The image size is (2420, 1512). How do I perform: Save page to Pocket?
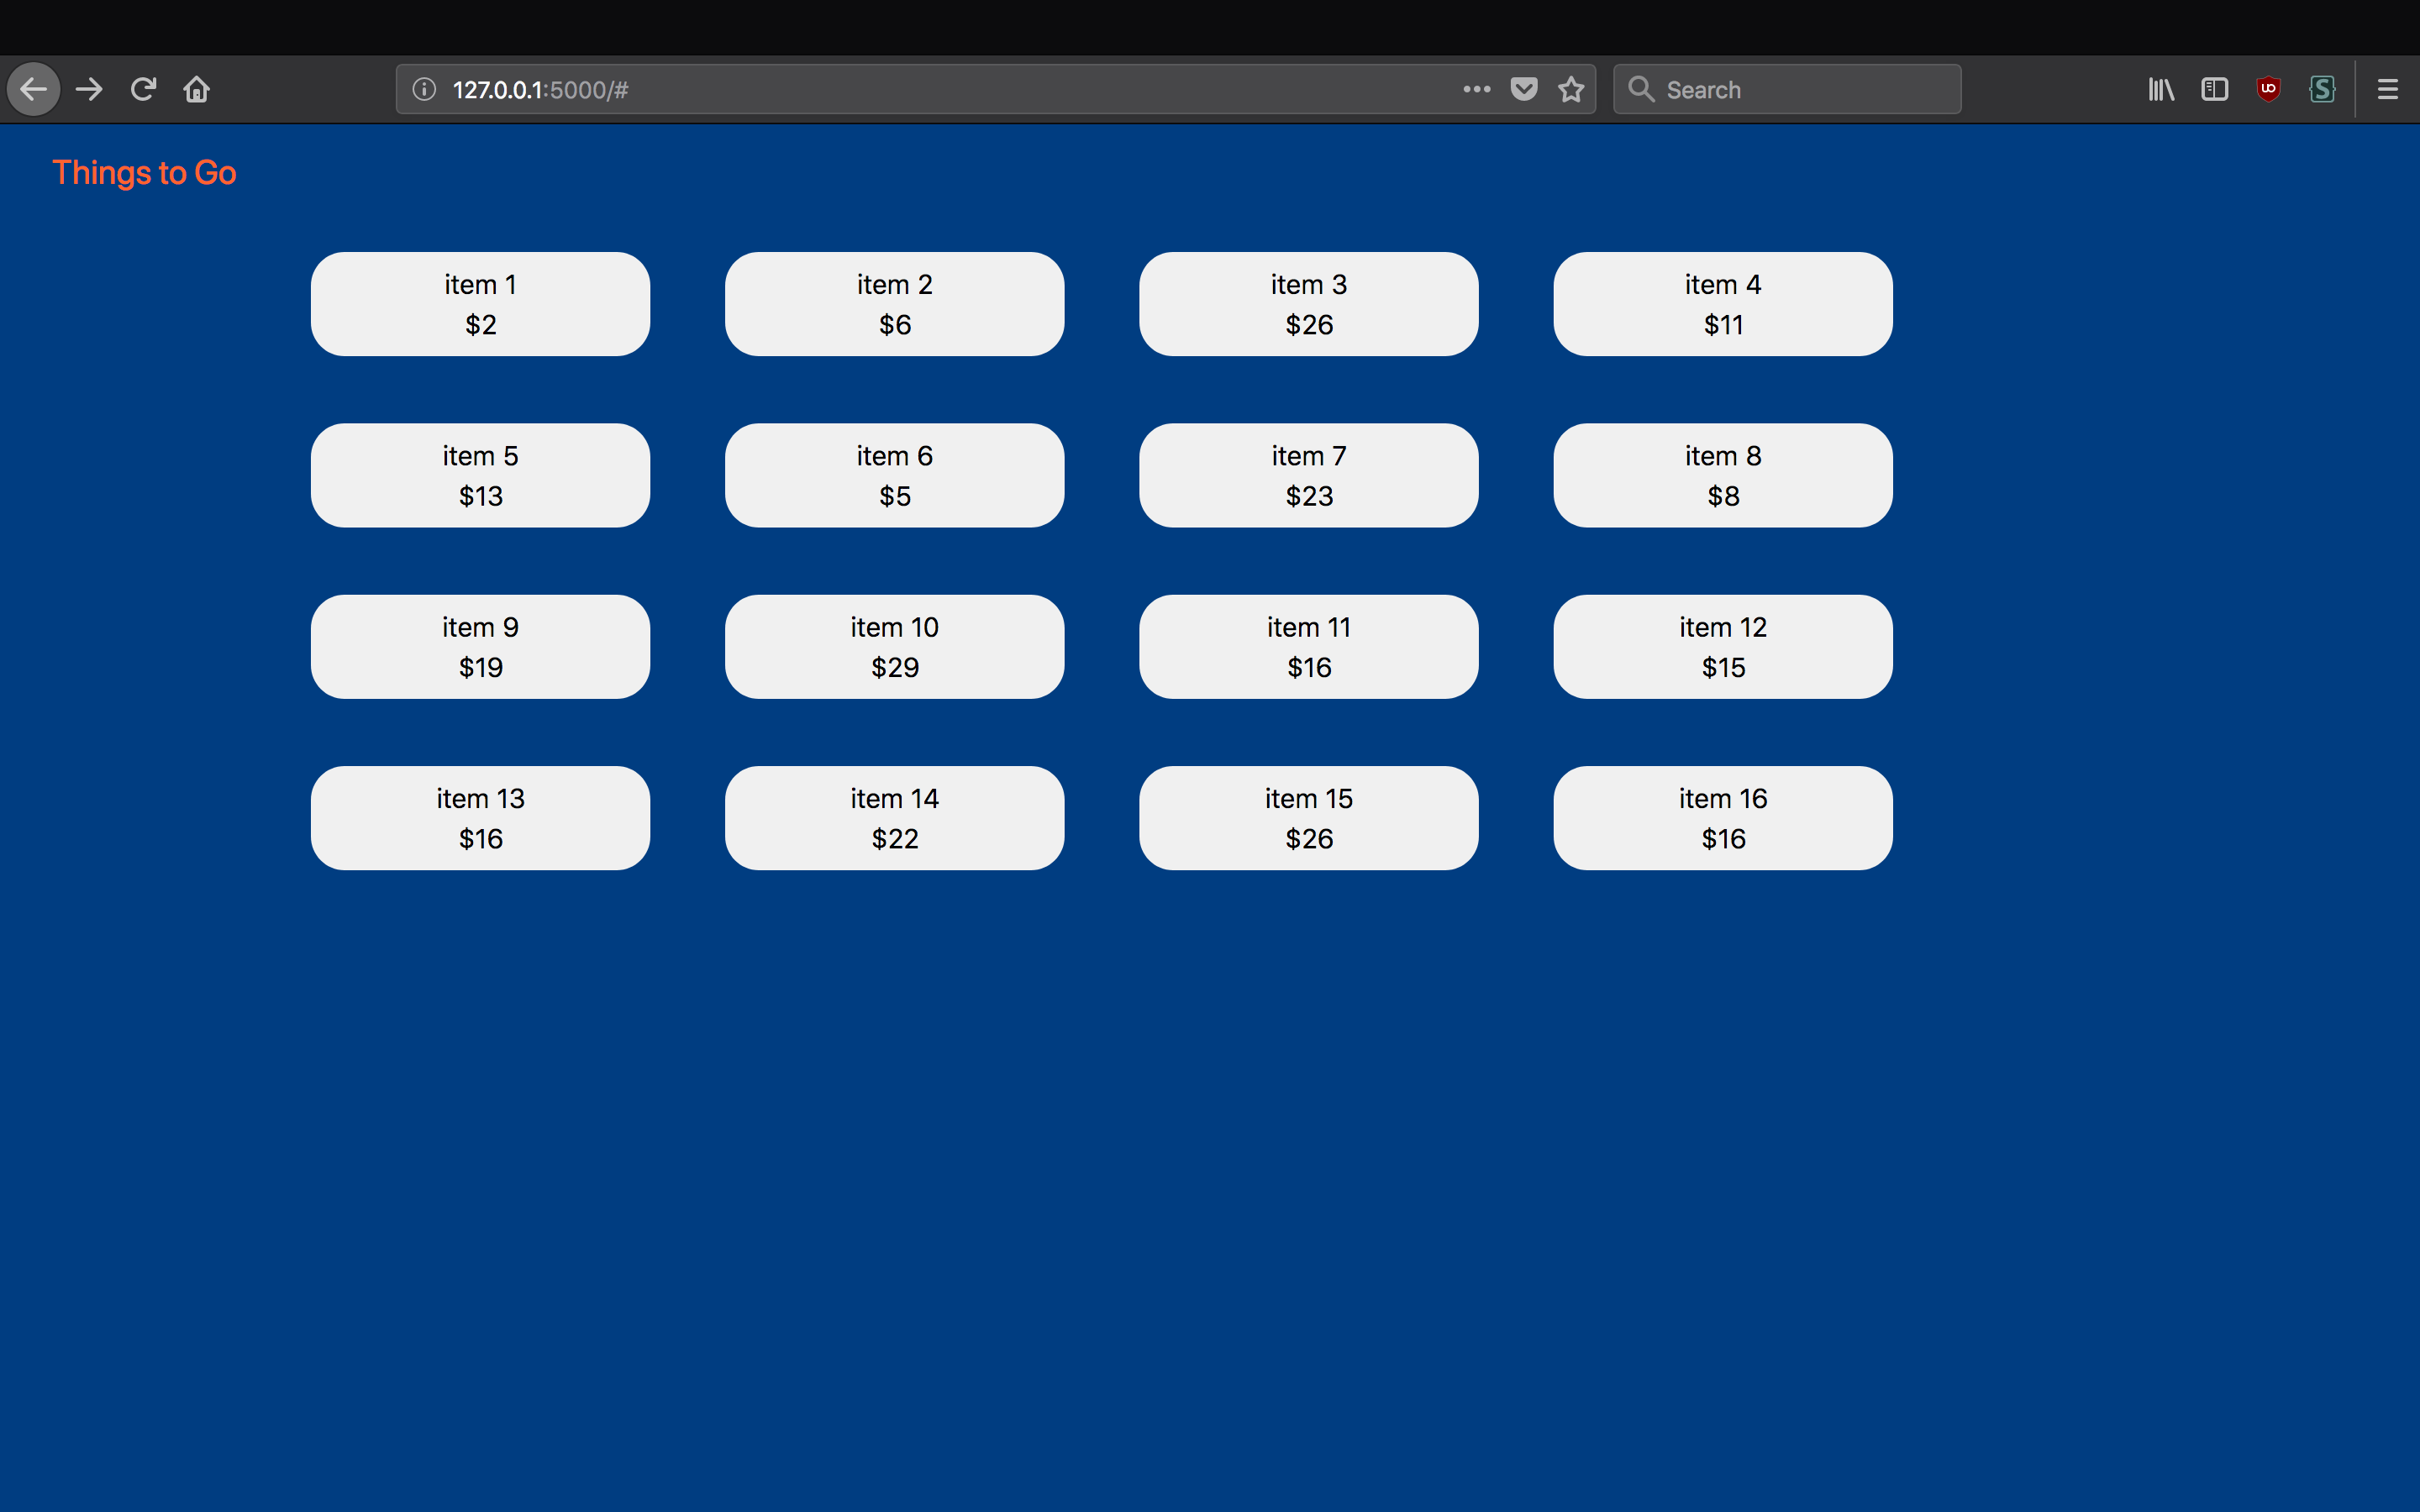pyautogui.click(x=1523, y=89)
